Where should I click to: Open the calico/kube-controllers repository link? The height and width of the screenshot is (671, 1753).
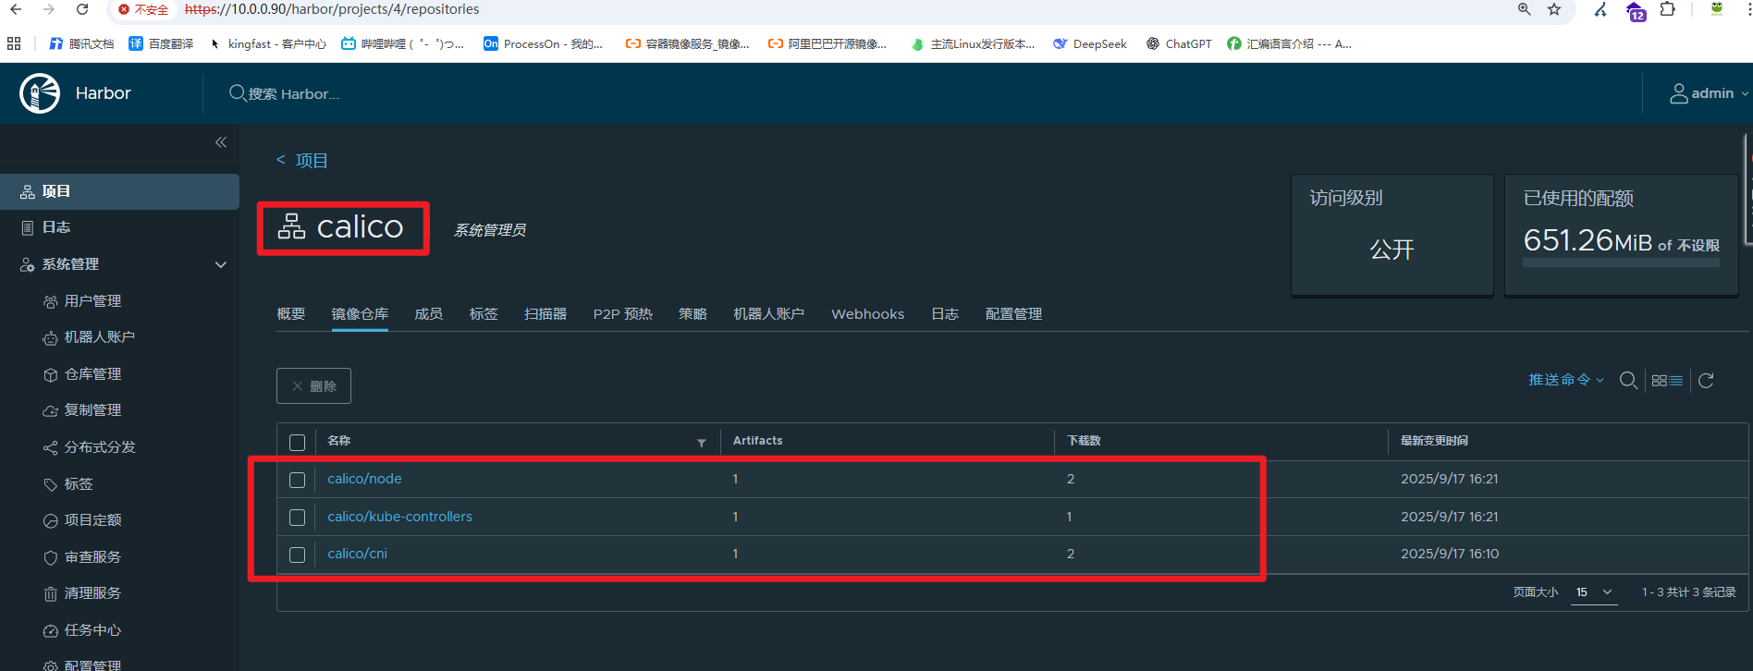click(399, 517)
